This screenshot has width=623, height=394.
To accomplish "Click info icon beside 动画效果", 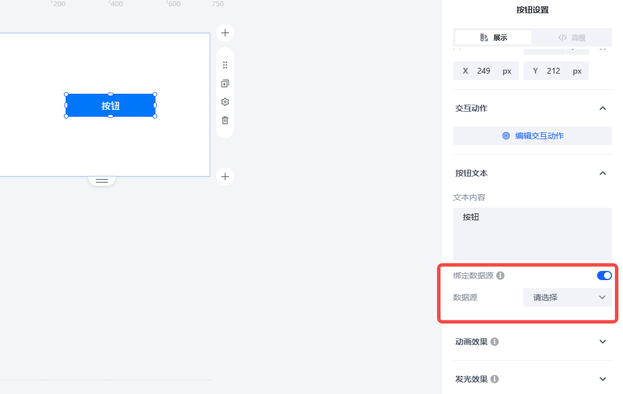I will pyautogui.click(x=495, y=342).
